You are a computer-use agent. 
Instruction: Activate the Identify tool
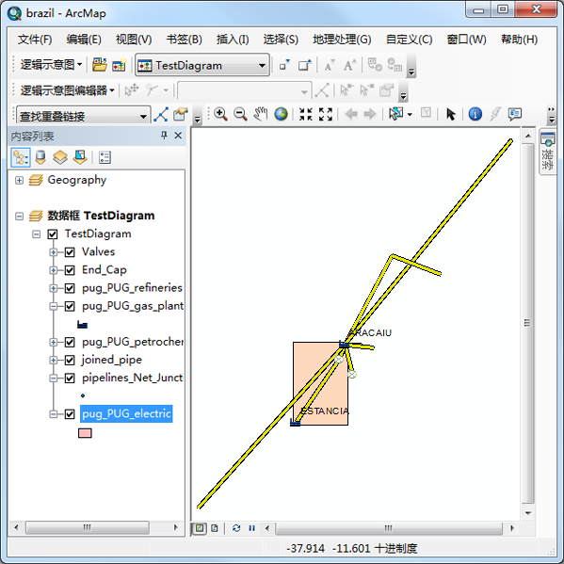pos(475,114)
